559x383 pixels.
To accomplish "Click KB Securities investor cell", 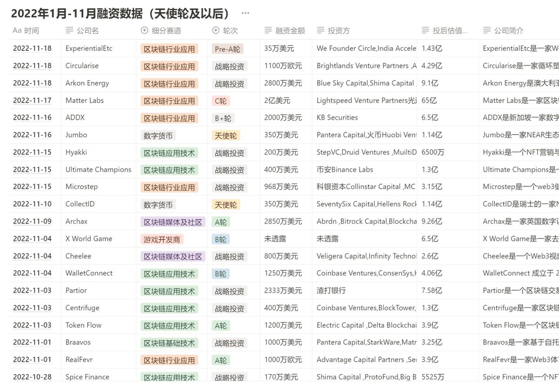I will coord(337,117).
